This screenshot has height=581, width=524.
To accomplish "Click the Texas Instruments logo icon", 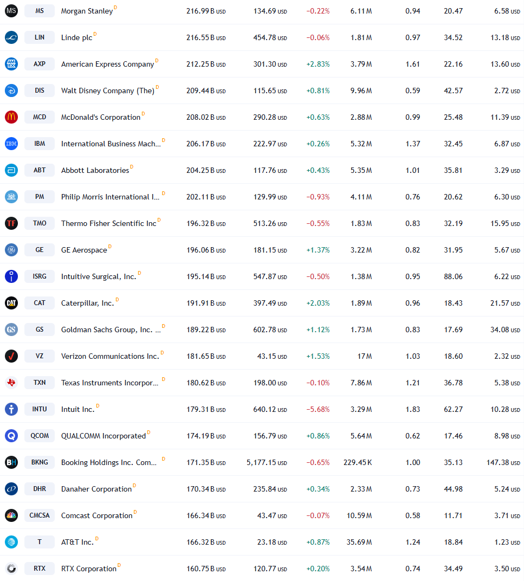I will coord(11,383).
